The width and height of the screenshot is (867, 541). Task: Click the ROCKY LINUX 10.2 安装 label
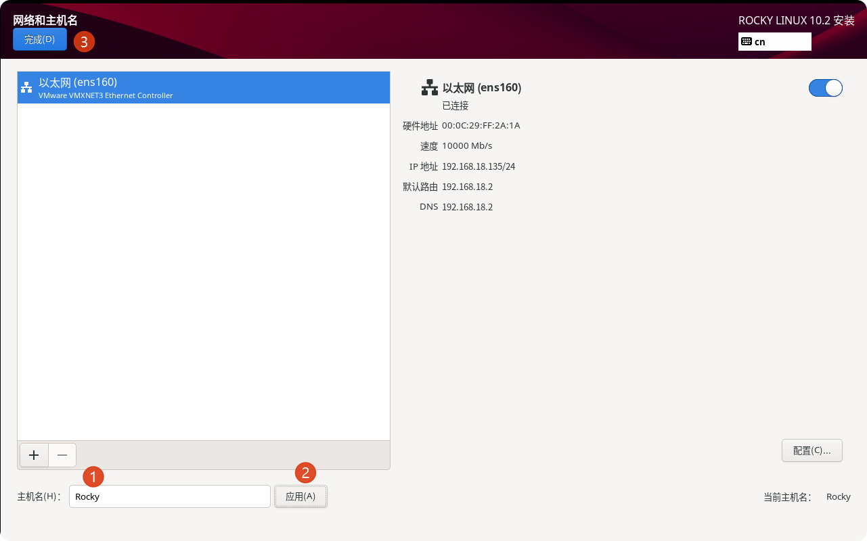(797, 20)
